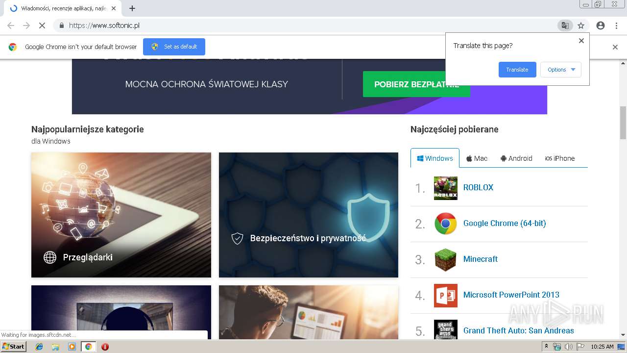Click the GTA San Andreas icon

pos(446,329)
